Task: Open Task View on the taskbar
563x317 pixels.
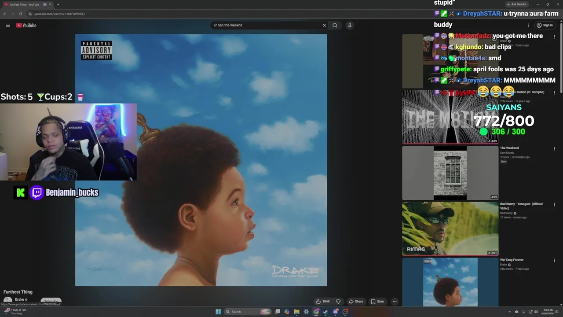Action: click(278, 312)
